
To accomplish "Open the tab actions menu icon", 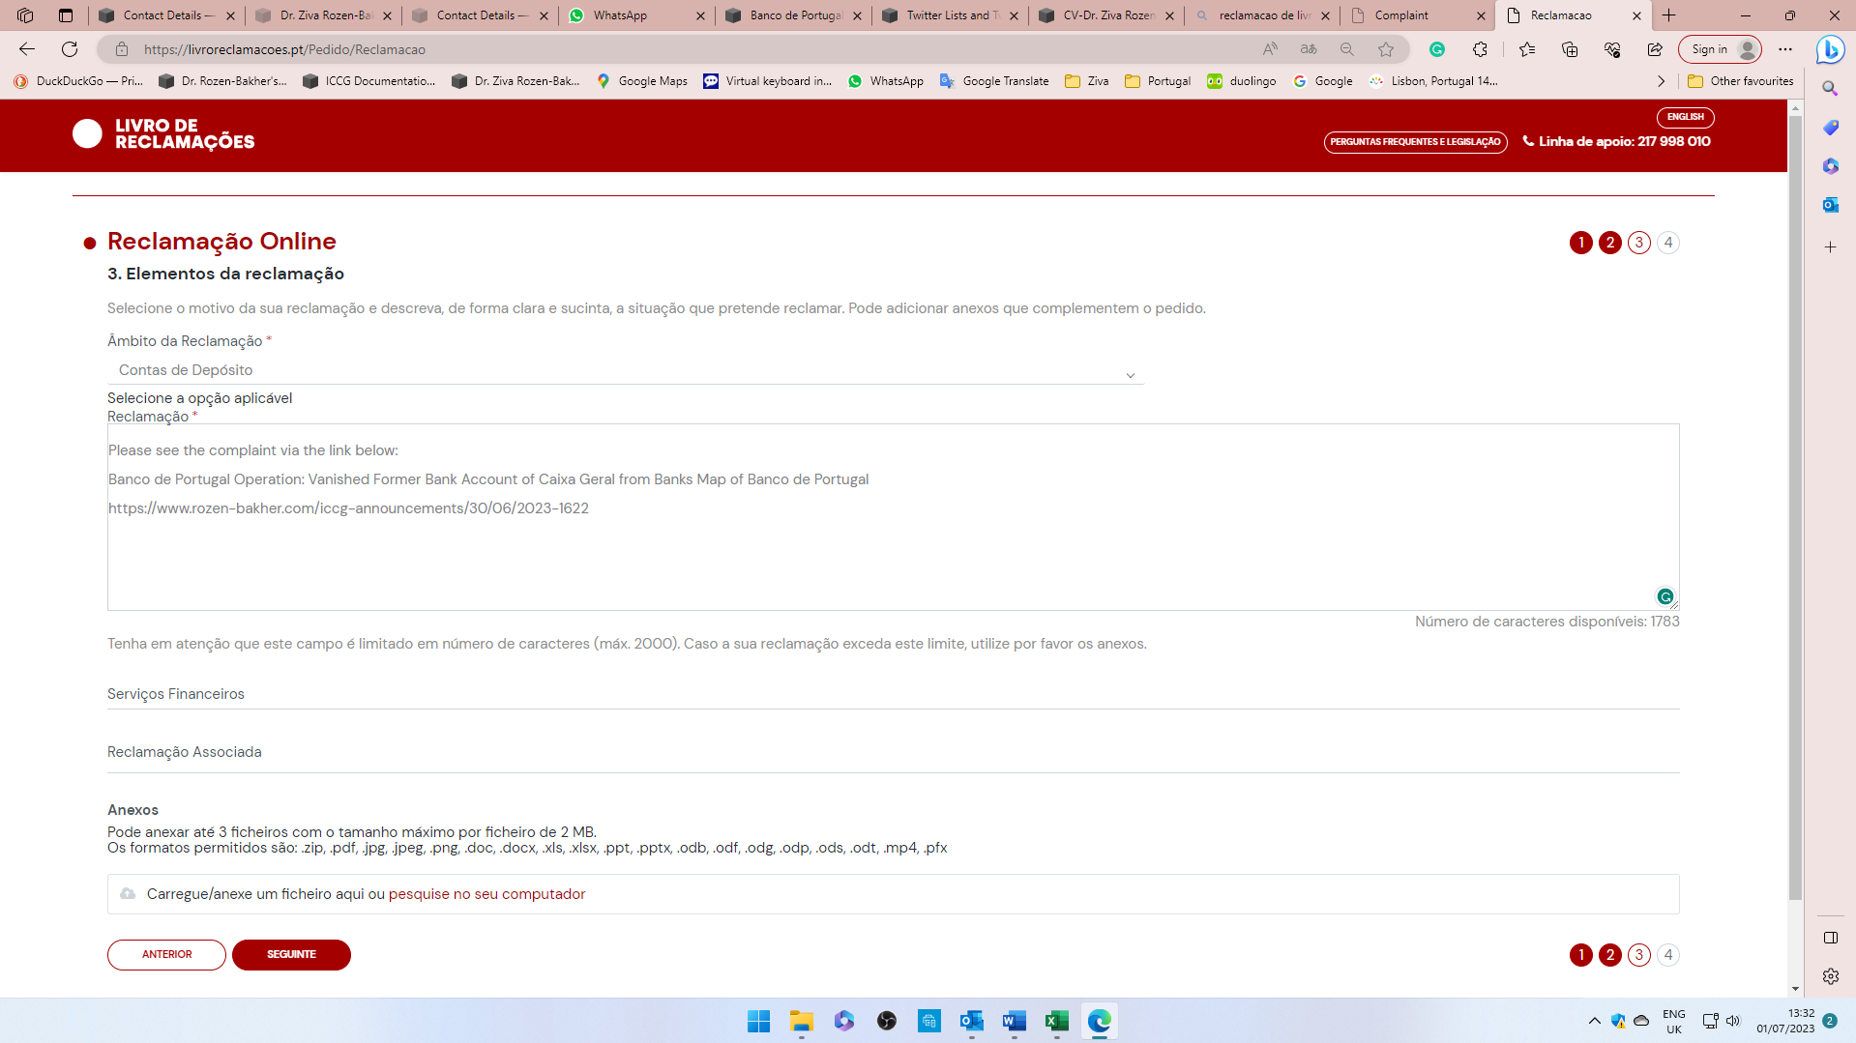I will pyautogui.click(x=66, y=15).
